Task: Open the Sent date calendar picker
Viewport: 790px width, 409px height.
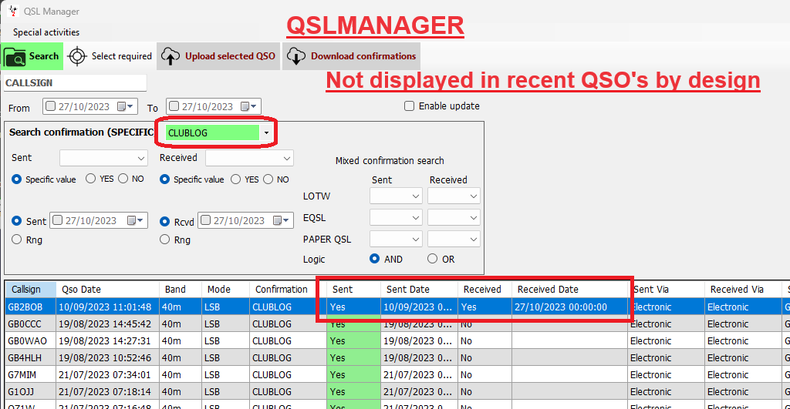Action: 135,221
